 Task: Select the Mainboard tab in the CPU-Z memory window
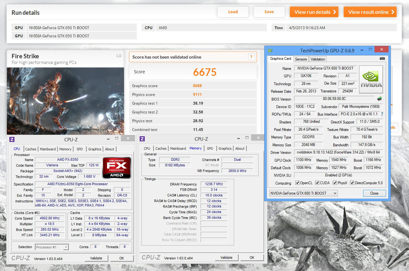[x=178, y=149]
